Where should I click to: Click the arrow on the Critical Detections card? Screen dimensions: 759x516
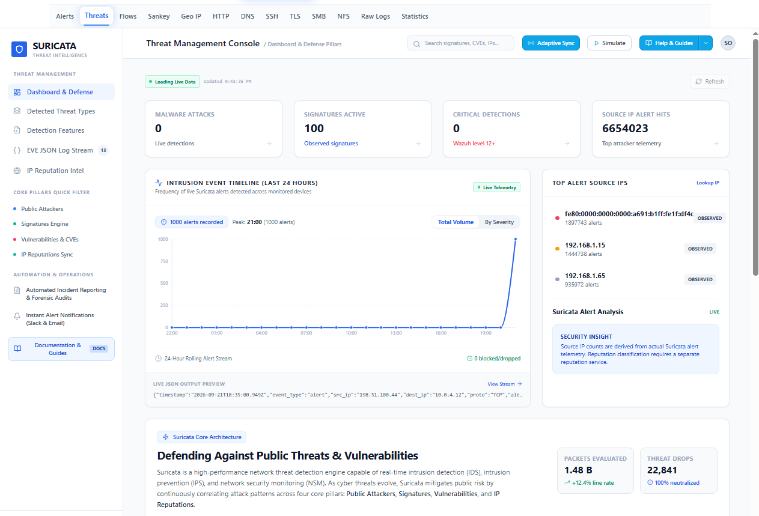567,144
